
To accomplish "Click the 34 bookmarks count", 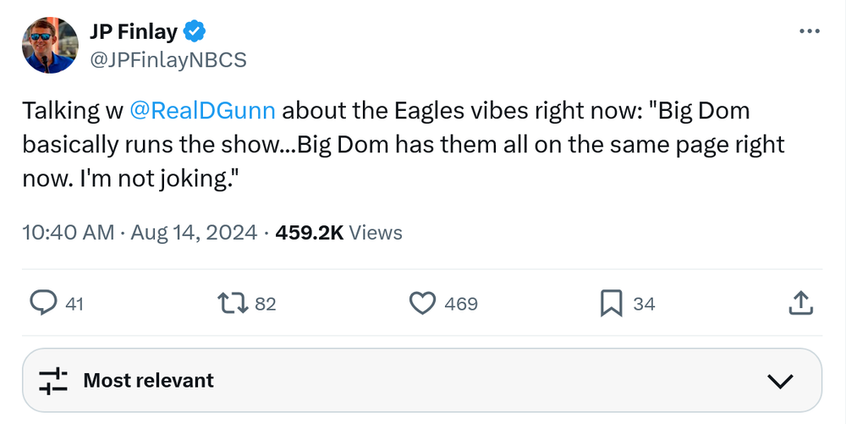I will point(644,304).
